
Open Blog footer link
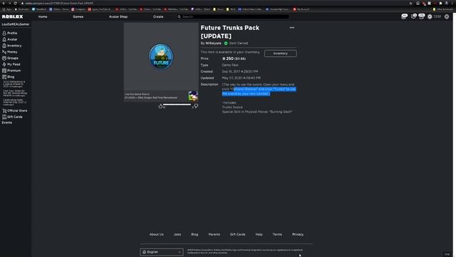195,234
